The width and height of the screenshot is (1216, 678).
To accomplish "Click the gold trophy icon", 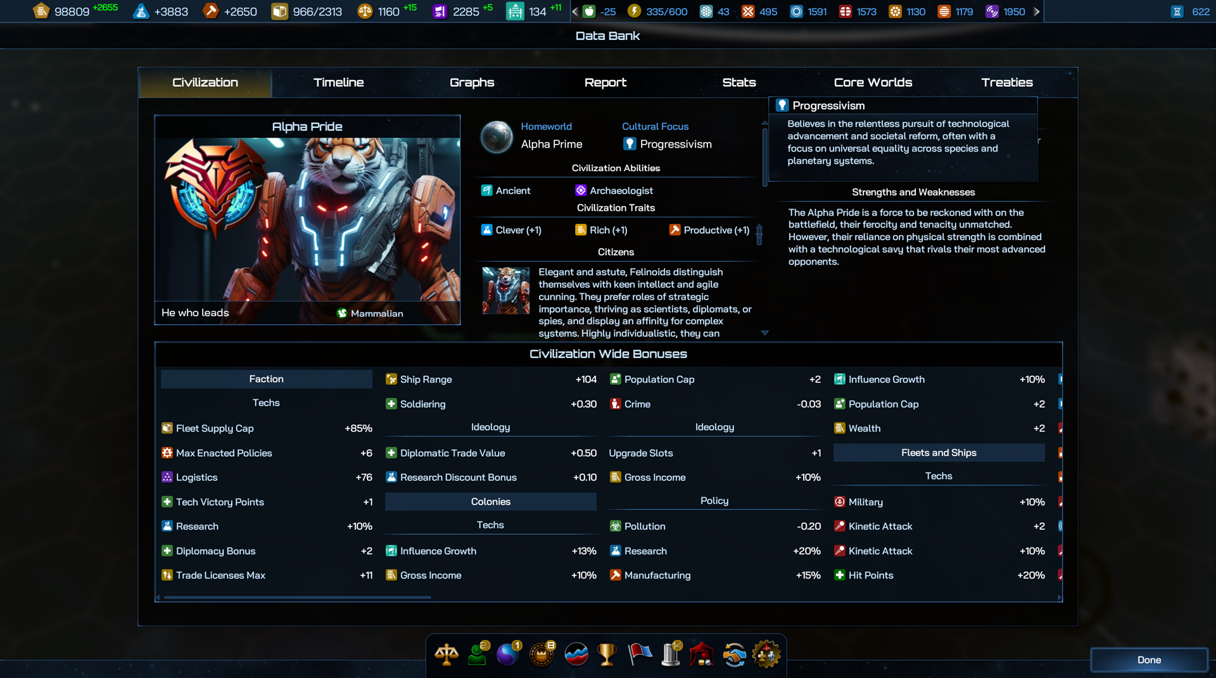I will click(x=607, y=654).
